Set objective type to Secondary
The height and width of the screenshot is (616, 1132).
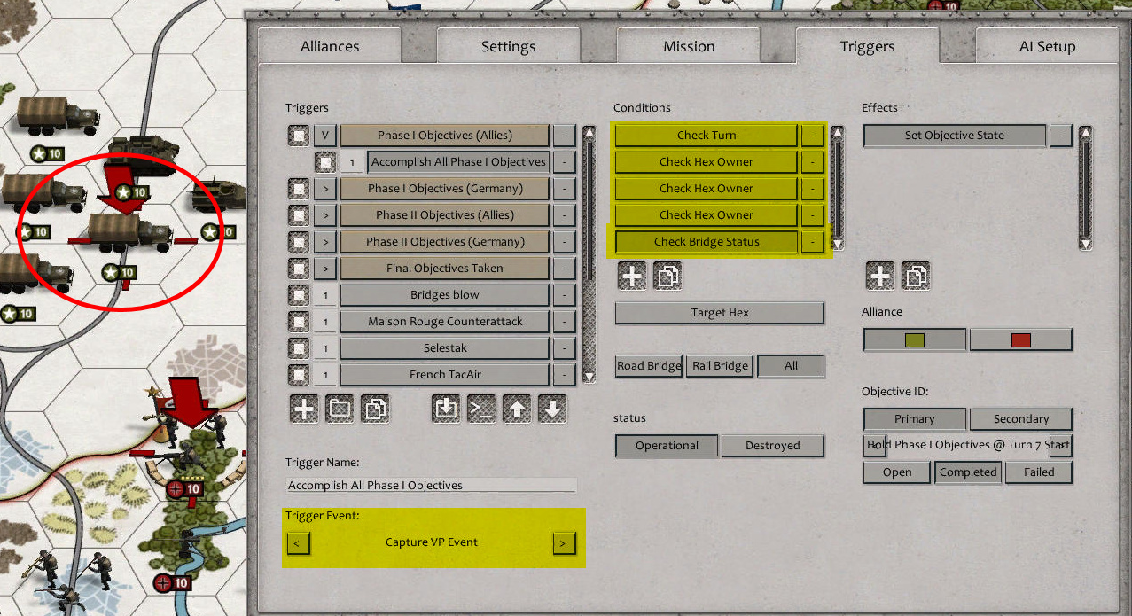1021,419
